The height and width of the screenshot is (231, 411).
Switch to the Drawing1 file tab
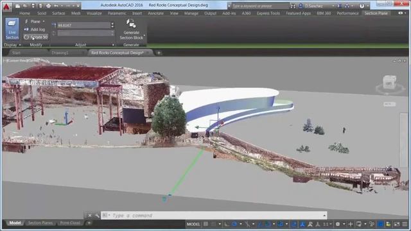pyautogui.click(x=60, y=53)
